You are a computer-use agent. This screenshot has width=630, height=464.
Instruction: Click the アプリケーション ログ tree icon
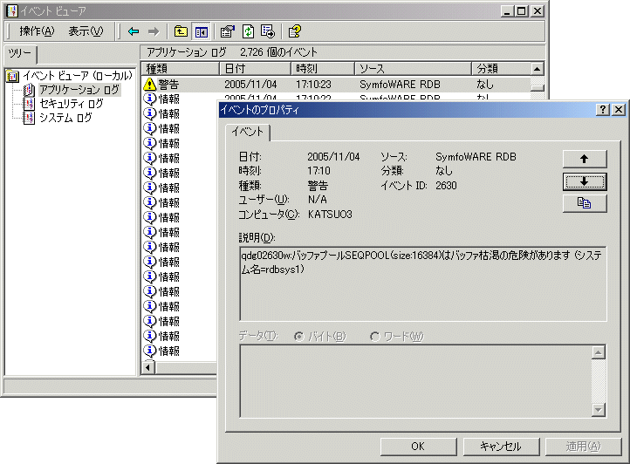pyautogui.click(x=29, y=90)
